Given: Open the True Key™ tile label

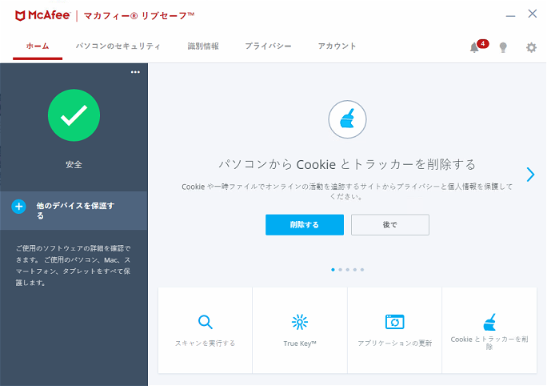Looking at the screenshot, I should click(x=300, y=344).
